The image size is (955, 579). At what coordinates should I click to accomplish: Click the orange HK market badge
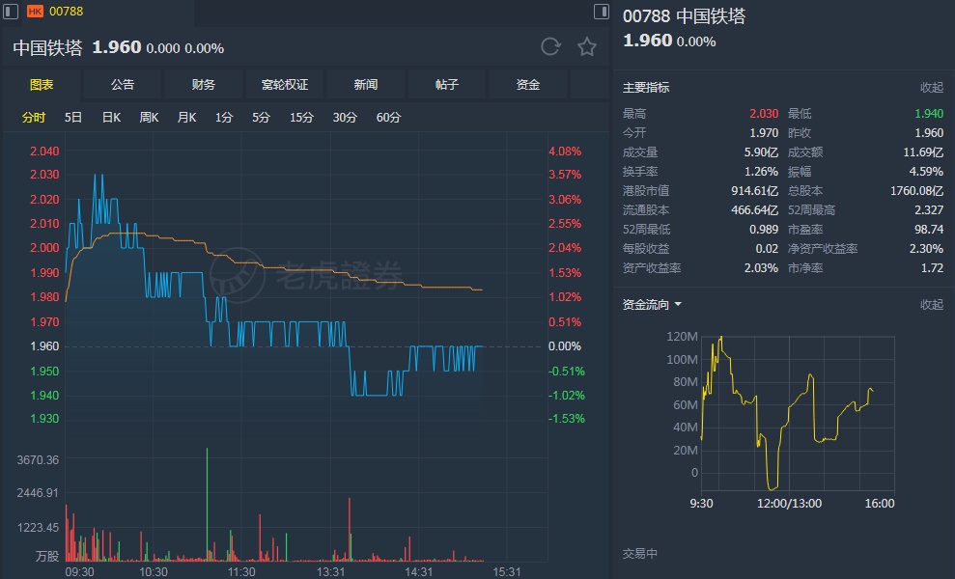tap(36, 12)
